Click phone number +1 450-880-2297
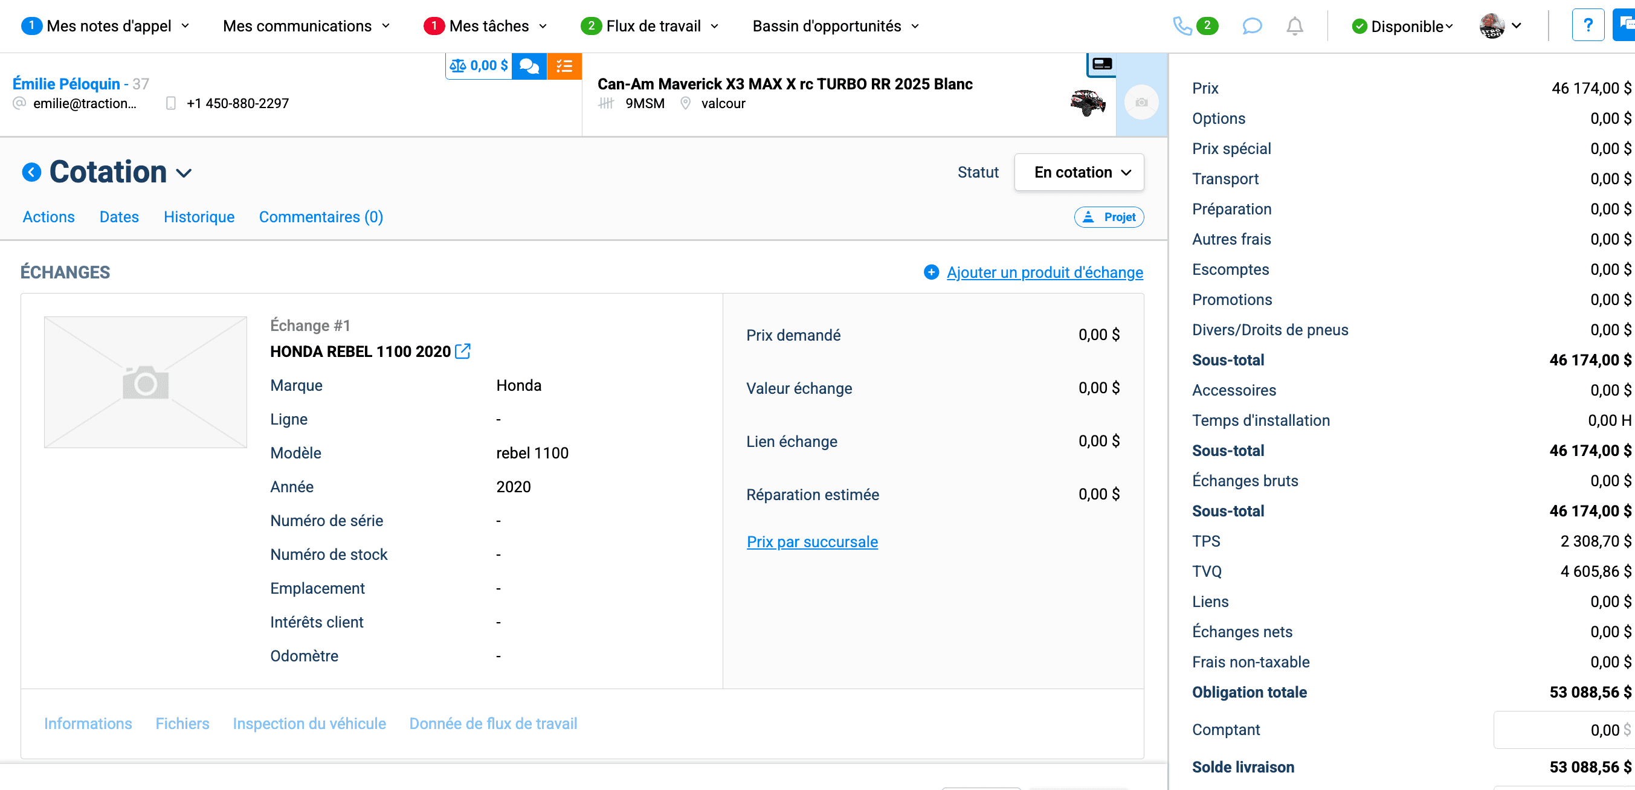This screenshot has height=790, width=1635. [x=237, y=103]
